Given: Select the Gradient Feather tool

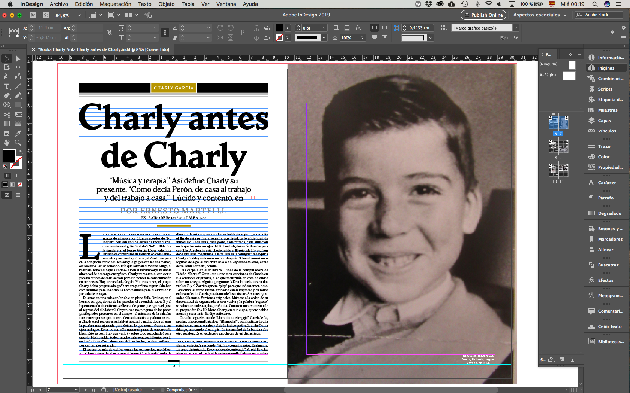Looking at the screenshot, I should click(x=18, y=124).
